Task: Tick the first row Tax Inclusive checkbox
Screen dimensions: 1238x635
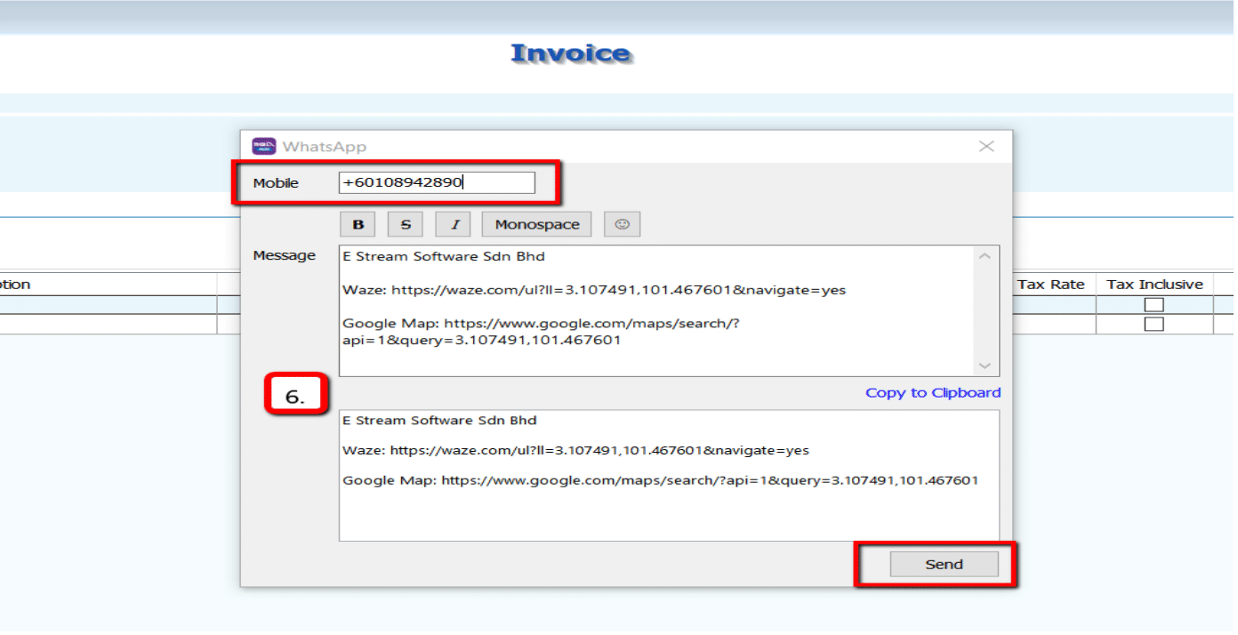Action: tap(1154, 305)
